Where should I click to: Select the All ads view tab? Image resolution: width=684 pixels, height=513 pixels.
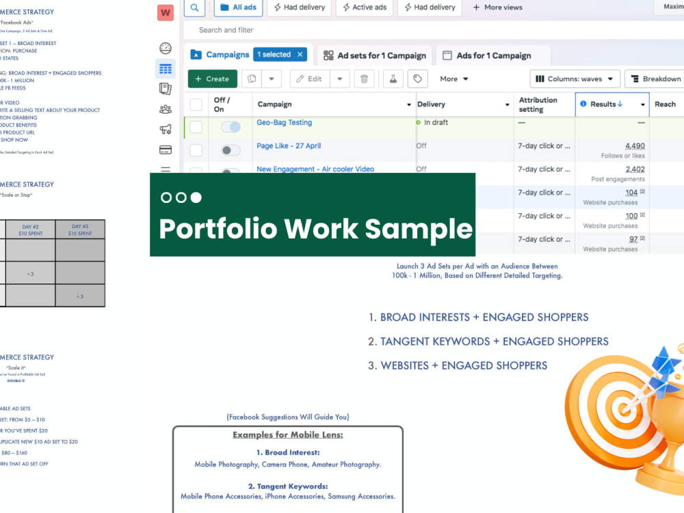click(238, 8)
